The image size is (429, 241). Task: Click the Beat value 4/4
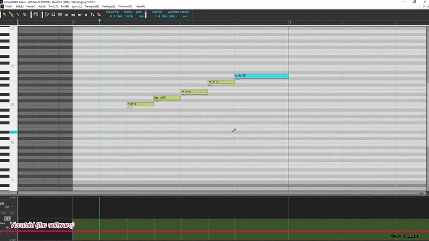coord(142,16)
